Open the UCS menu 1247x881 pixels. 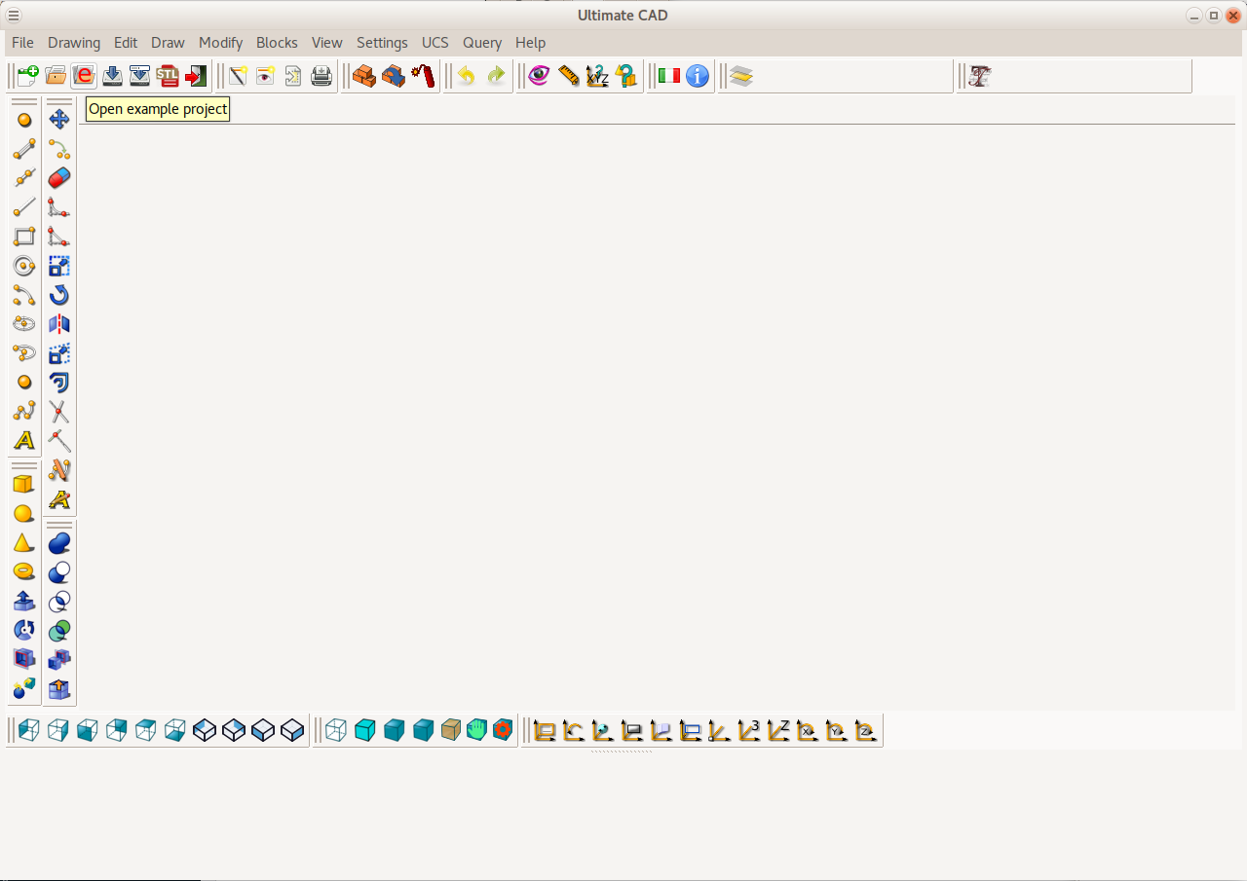pos(435,43)
